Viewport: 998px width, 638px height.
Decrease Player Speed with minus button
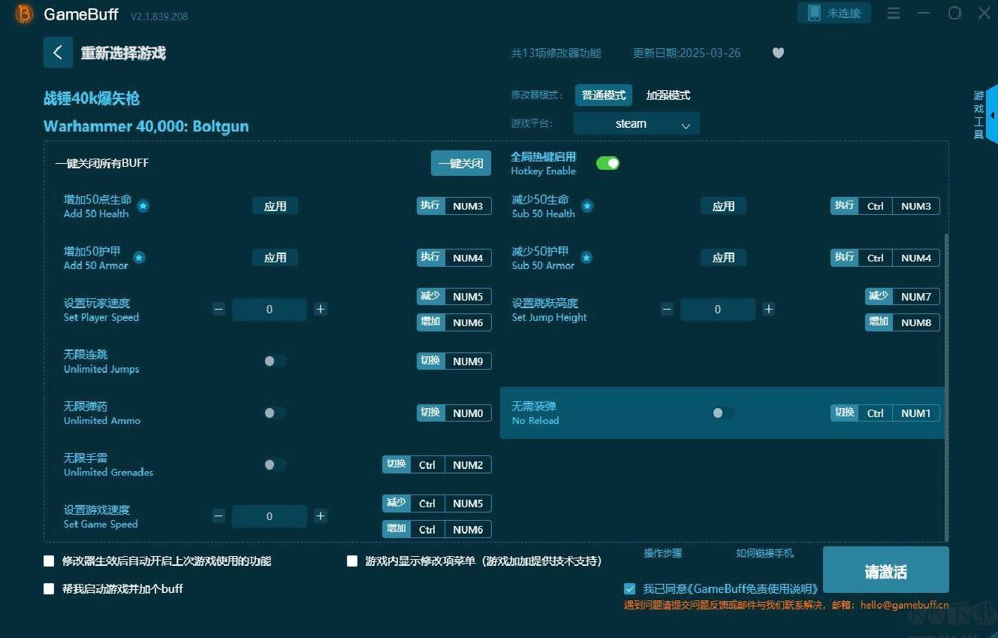click(219, 309)
